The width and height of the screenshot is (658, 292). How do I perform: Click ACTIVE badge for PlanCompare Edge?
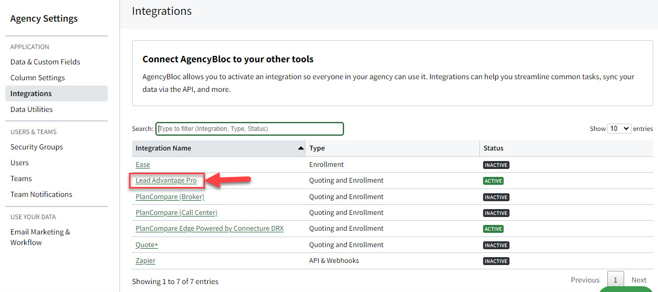(493, 229)
